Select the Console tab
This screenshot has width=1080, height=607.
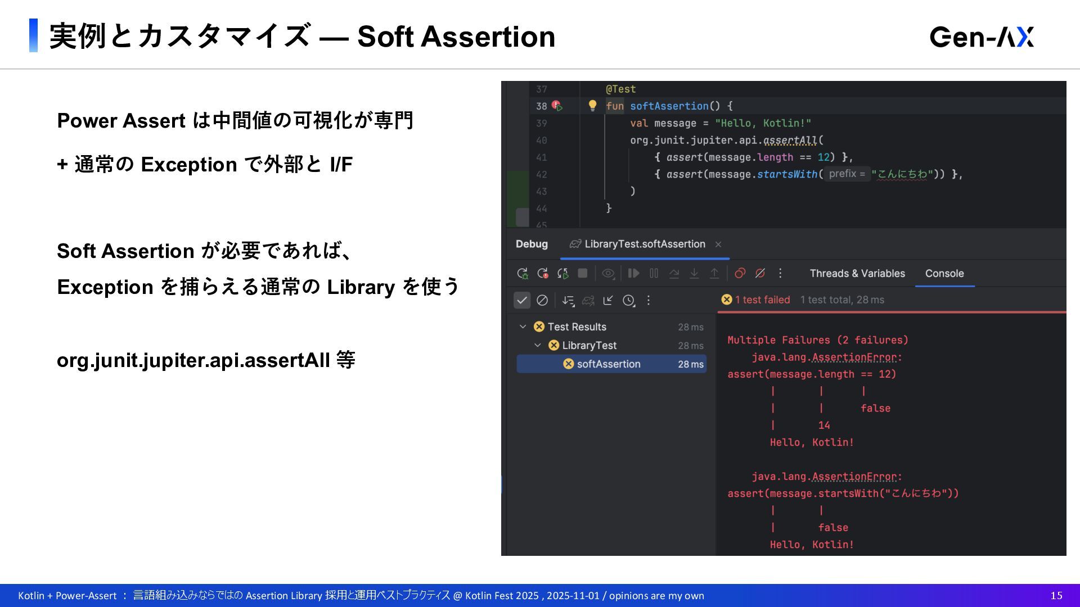[x=944, y=274]
